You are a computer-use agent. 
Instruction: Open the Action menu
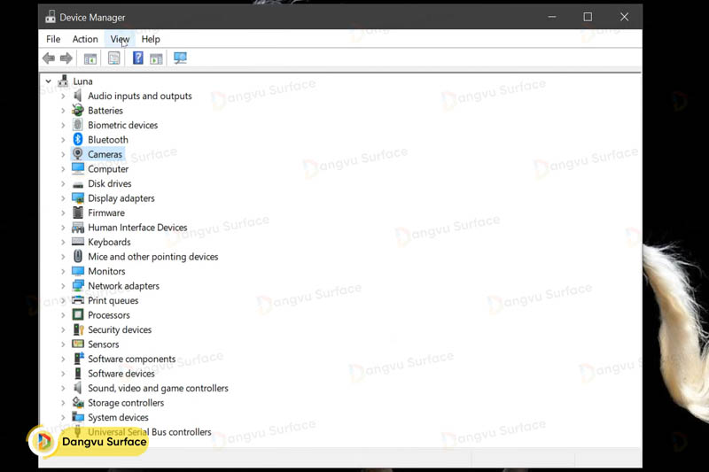pos(85,39)
